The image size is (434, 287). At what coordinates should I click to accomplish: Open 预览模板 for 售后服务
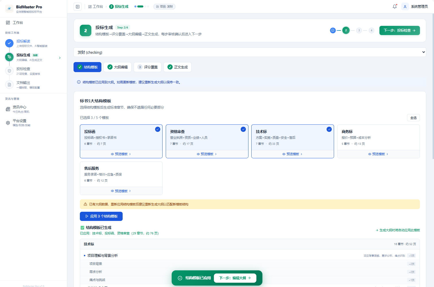(121, 191)
